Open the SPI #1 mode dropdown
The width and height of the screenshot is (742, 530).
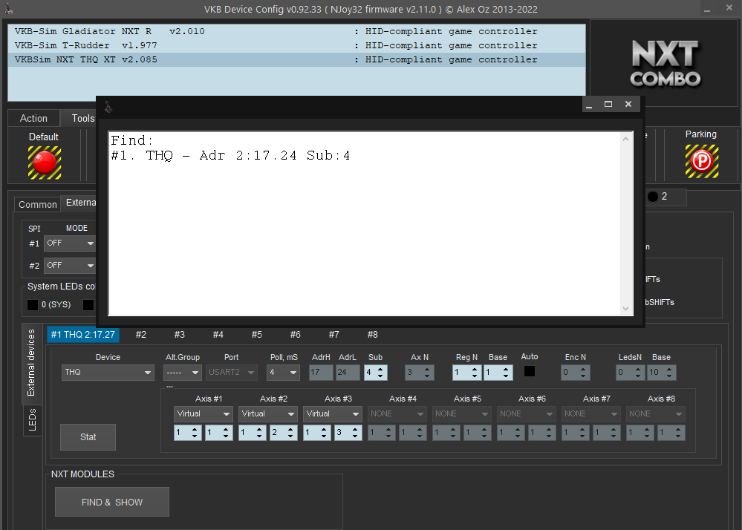(70, 243)
